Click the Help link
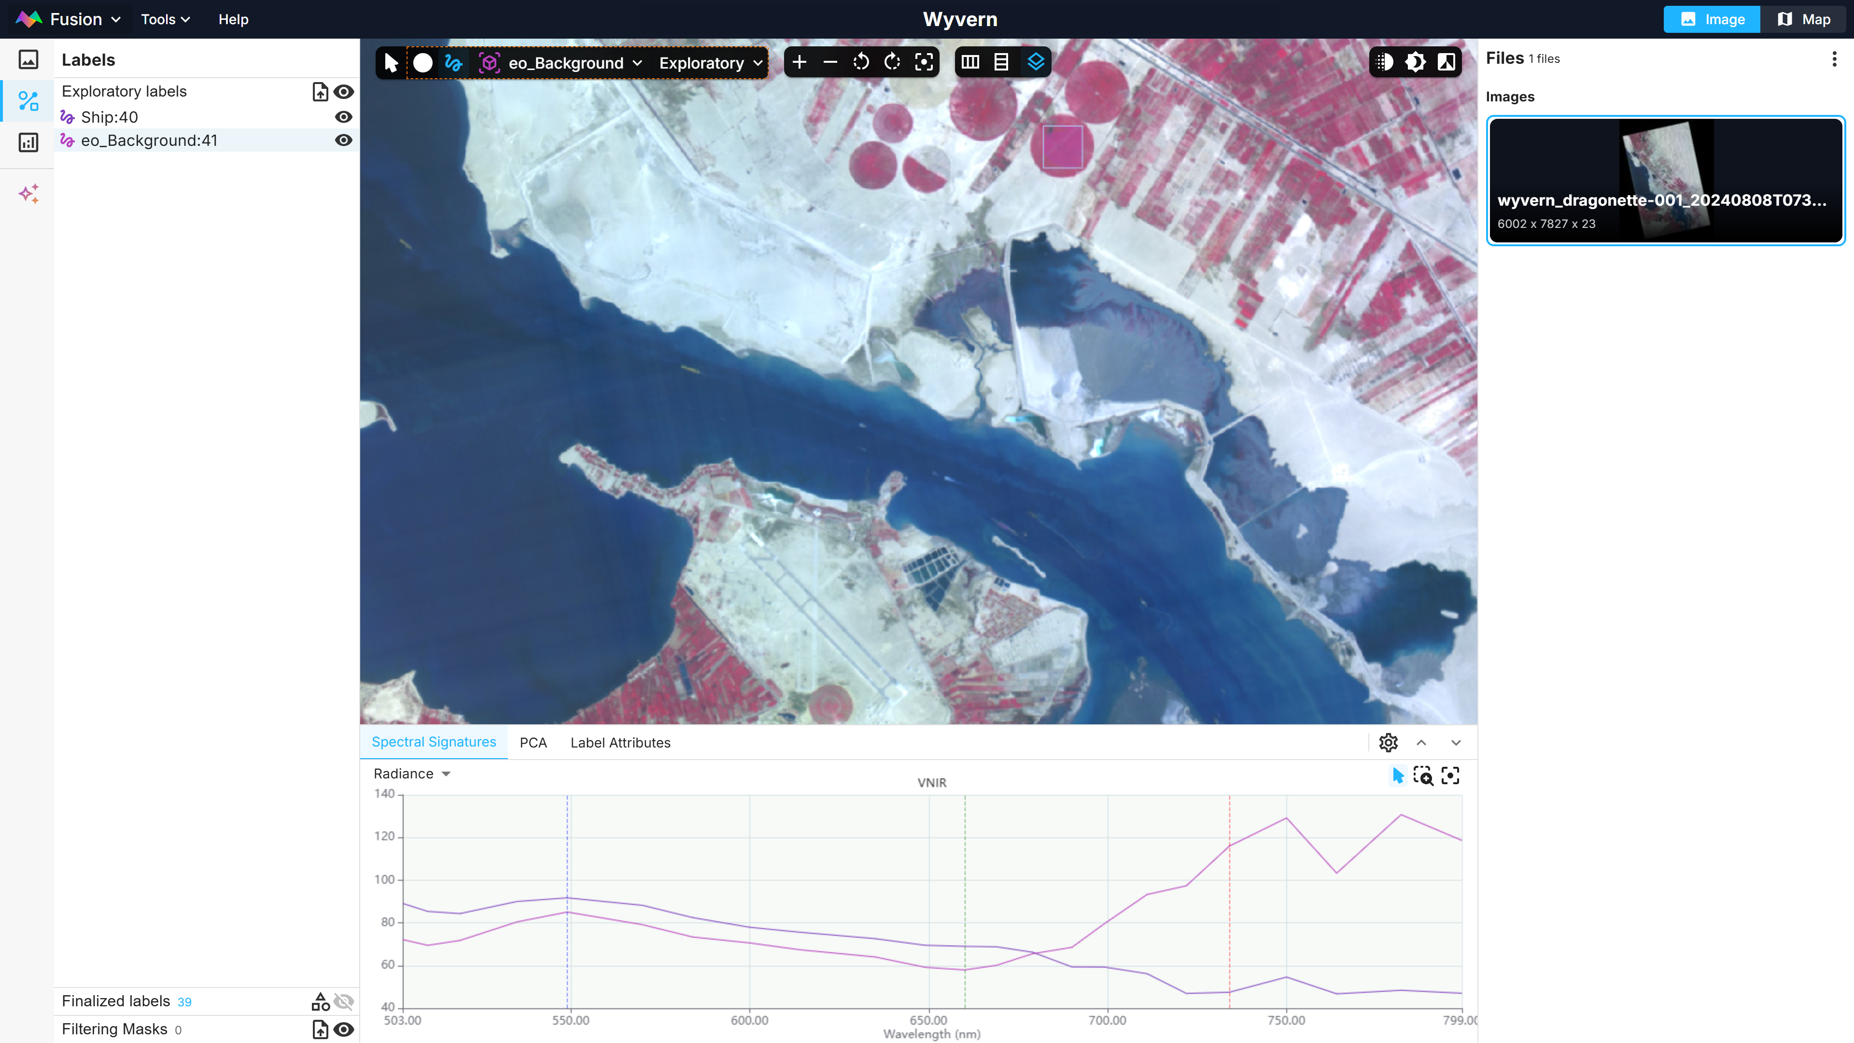Viewport: 1854px width, 1043px height. [x=233, y=19]
